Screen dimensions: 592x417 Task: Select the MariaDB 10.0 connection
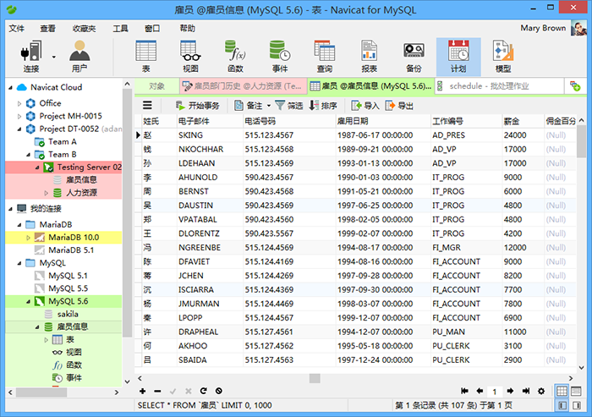coord(73,237)
